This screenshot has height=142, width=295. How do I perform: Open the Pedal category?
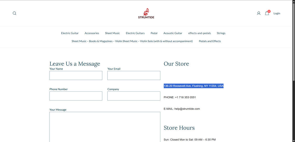point(154,33)
